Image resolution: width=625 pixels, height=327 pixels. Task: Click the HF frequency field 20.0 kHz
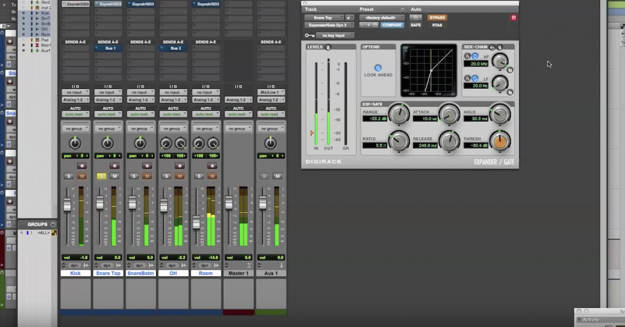(x=477, y=63)
